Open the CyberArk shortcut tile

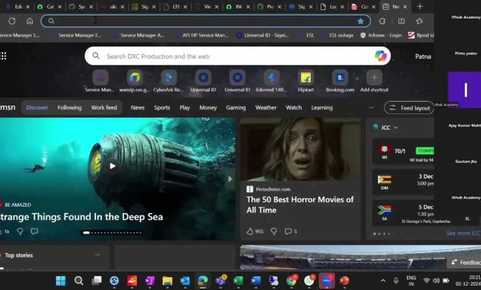(168, 78)
